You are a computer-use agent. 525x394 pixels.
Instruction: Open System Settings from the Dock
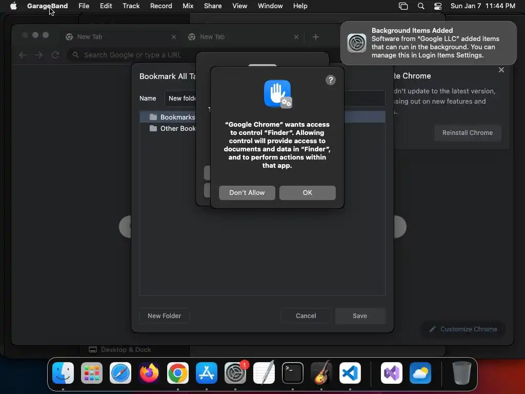click(x=235, y=373)
